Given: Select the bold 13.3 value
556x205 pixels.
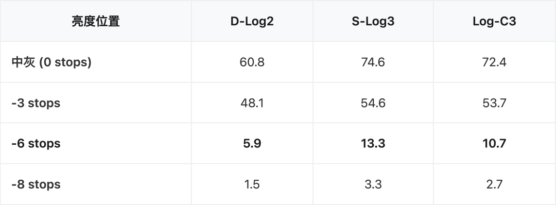Looking at the screenshot, I should pyautogui.click(x=373, y=144).
